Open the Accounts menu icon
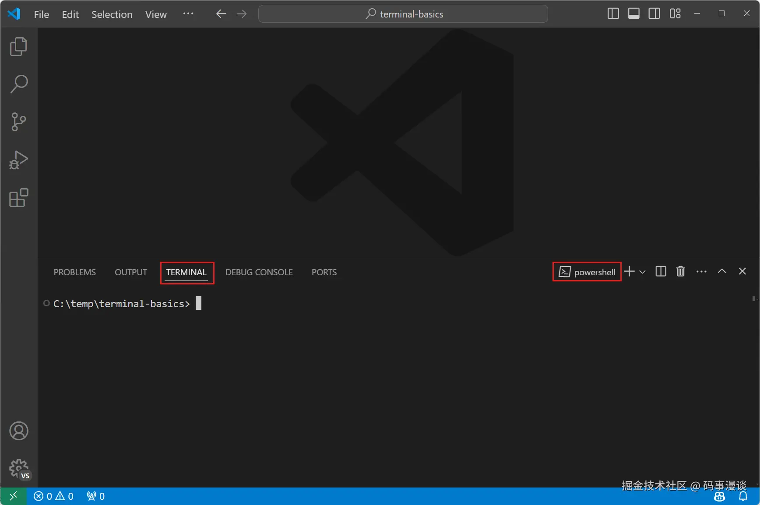 18,431
